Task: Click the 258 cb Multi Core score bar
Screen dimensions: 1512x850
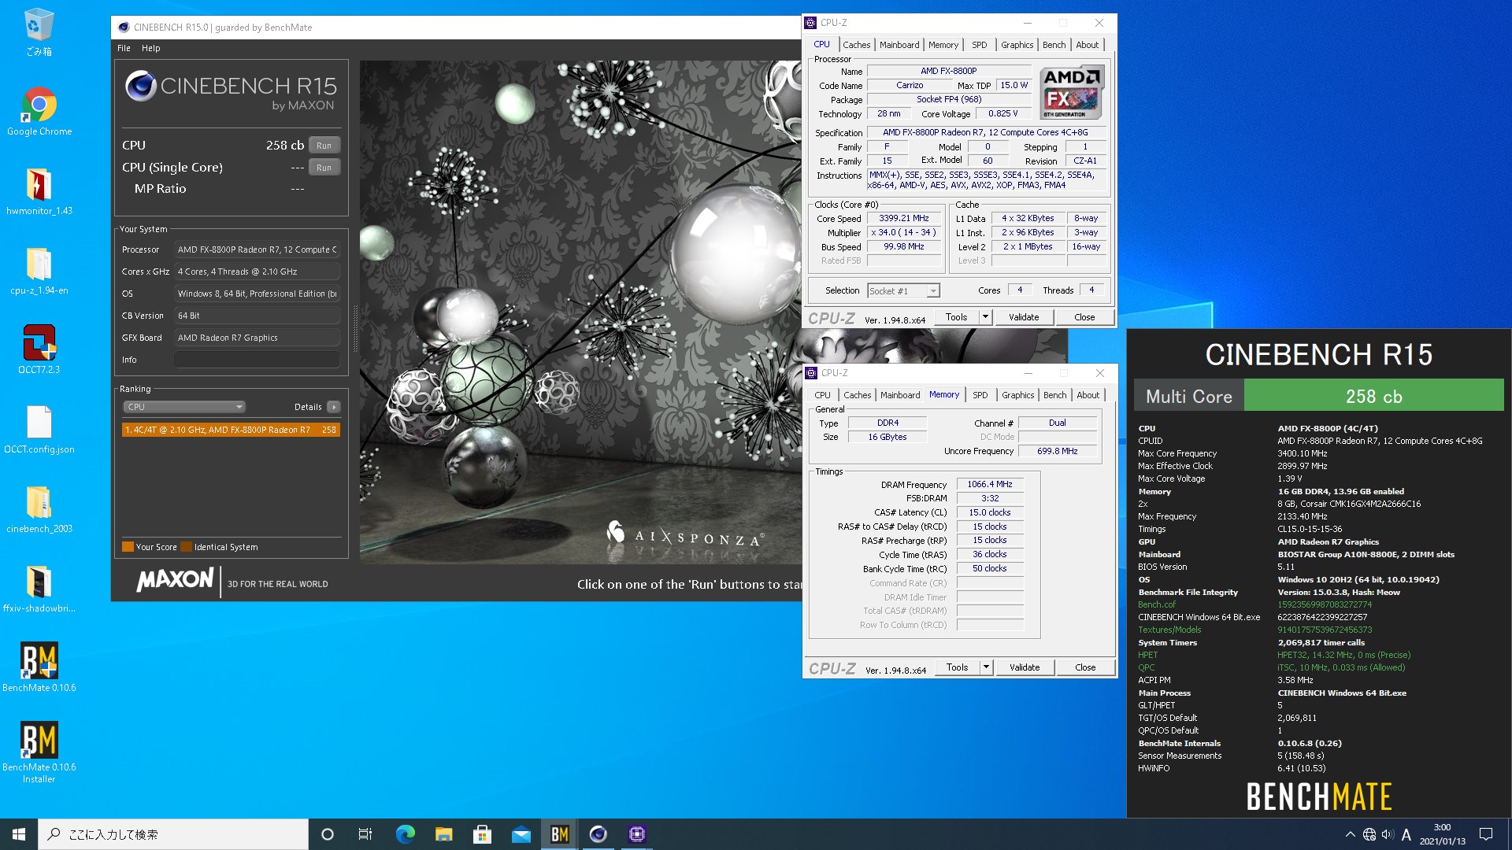Action: pyautogui.click(x=1373, y=396)
